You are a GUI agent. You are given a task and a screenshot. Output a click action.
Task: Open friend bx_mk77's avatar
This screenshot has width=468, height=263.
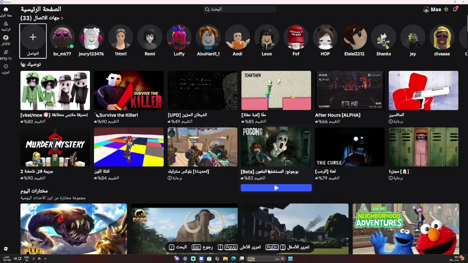point(62,37)
